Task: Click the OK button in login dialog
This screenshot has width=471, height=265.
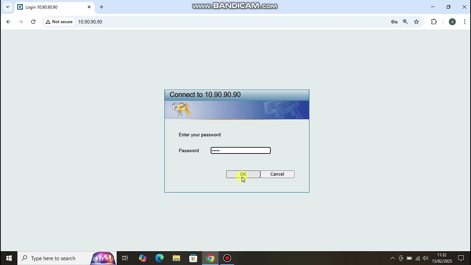Action: (x=243, y=174)
